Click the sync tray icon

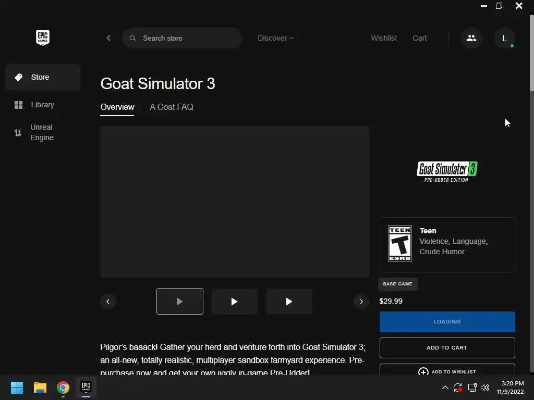pos(458,387)
